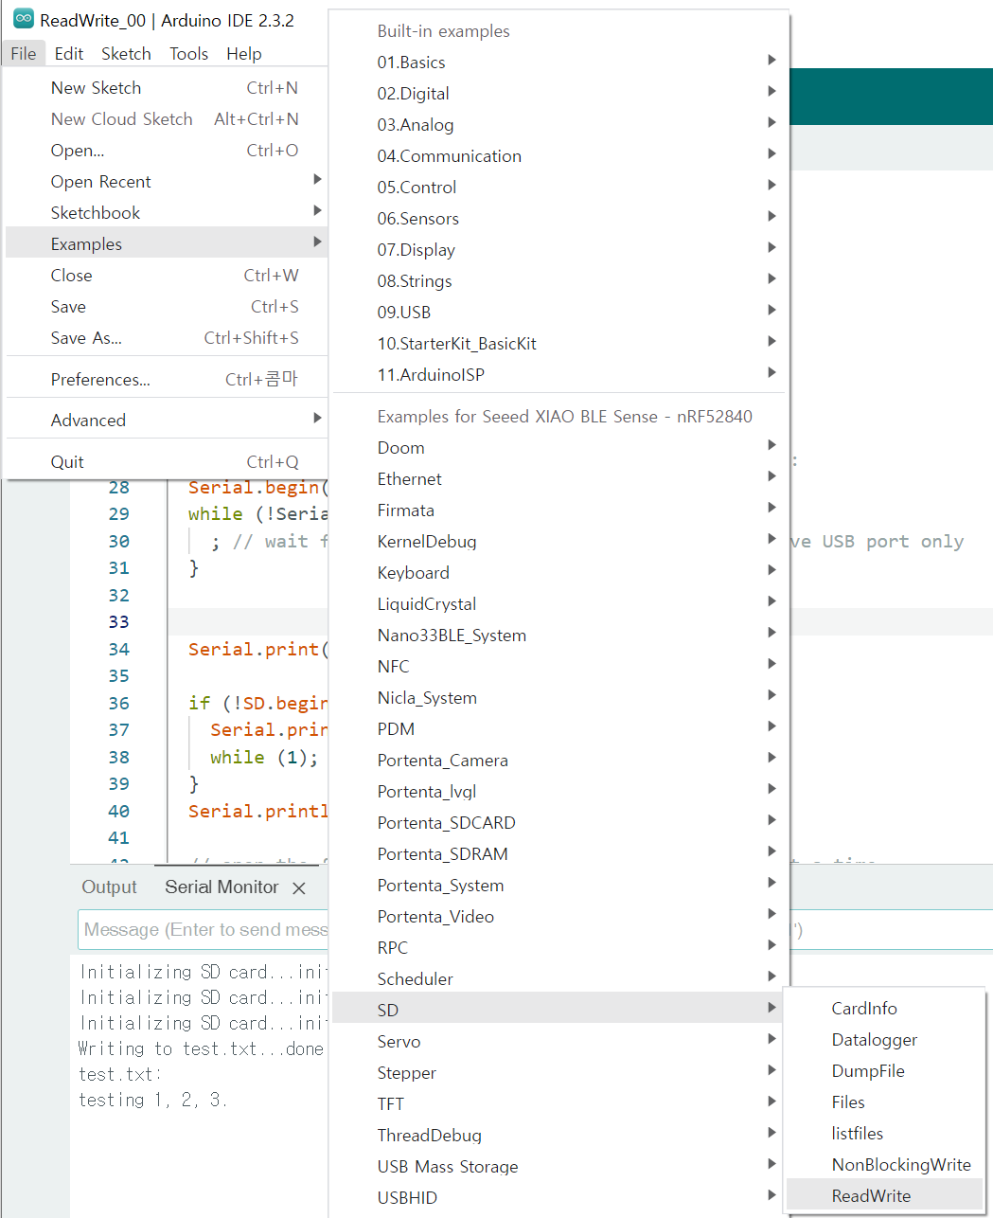Expand USB Mass Storage examples
The height and width of the screenshot is (1218, 993).
(559, 1167)
